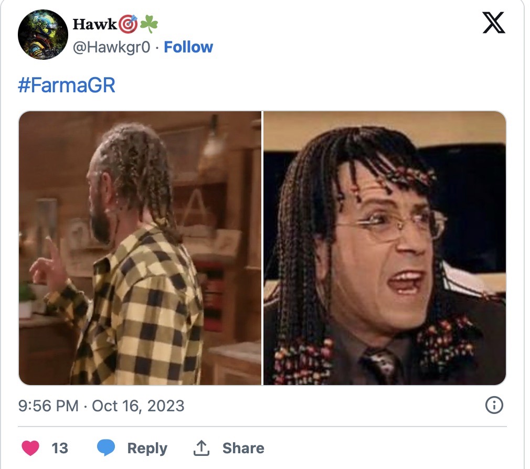
Task: Open Hawk's round profile avatar
Action: (43, 35)
